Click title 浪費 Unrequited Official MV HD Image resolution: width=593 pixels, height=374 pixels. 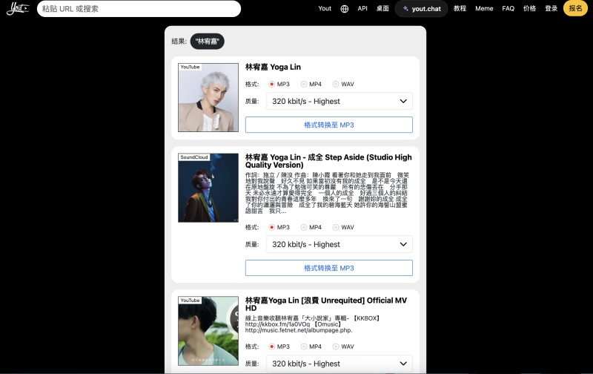click(326, 304)
